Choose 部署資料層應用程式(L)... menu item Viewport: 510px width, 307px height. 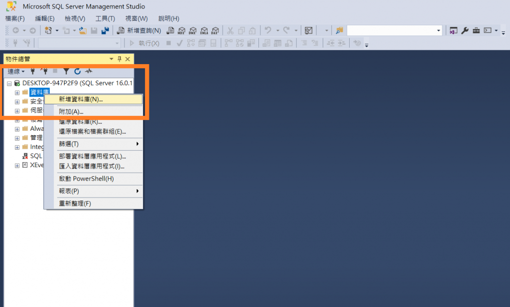[x=94, y=156]
